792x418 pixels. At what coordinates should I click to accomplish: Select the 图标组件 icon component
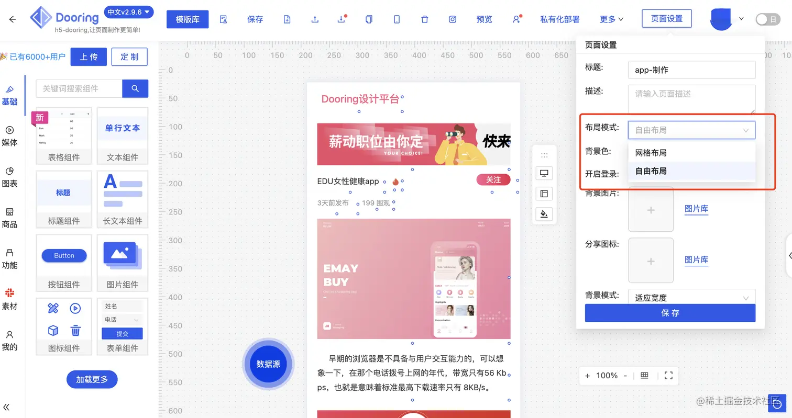tap(64, 326)
